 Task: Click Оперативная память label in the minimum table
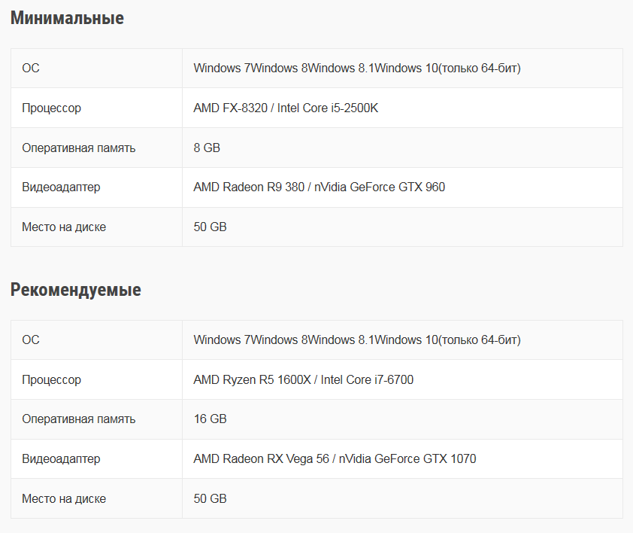(79, 148)
